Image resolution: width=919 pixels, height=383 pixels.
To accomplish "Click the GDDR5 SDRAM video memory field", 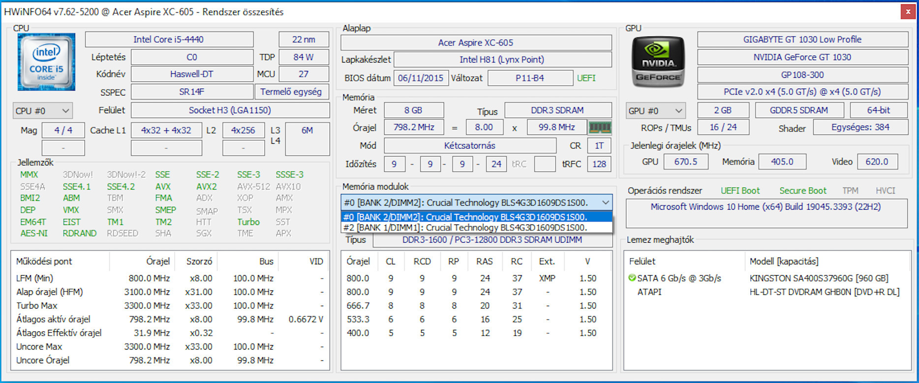I will (799, 110).
